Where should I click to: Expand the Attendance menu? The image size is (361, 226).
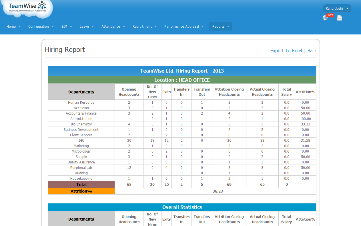tap(113, 26)
